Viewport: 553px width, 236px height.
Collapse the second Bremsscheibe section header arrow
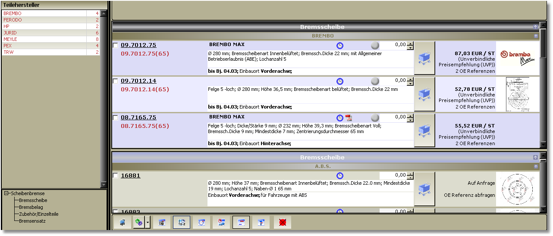point(536,158)
